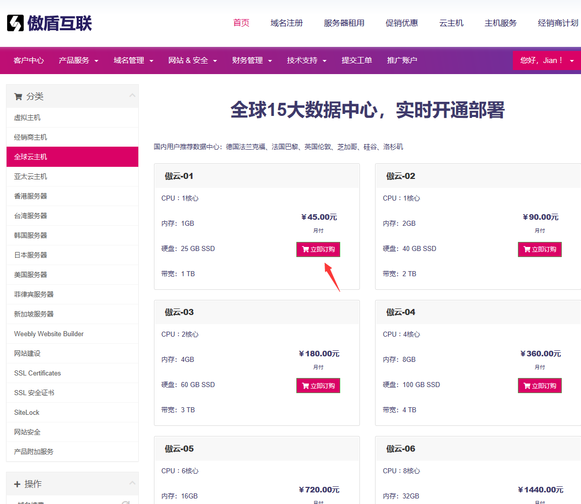Screen dimensions: 581x504
Task: Expand the 财务管理 dropdown menu
Action: (x=252, y=60)
